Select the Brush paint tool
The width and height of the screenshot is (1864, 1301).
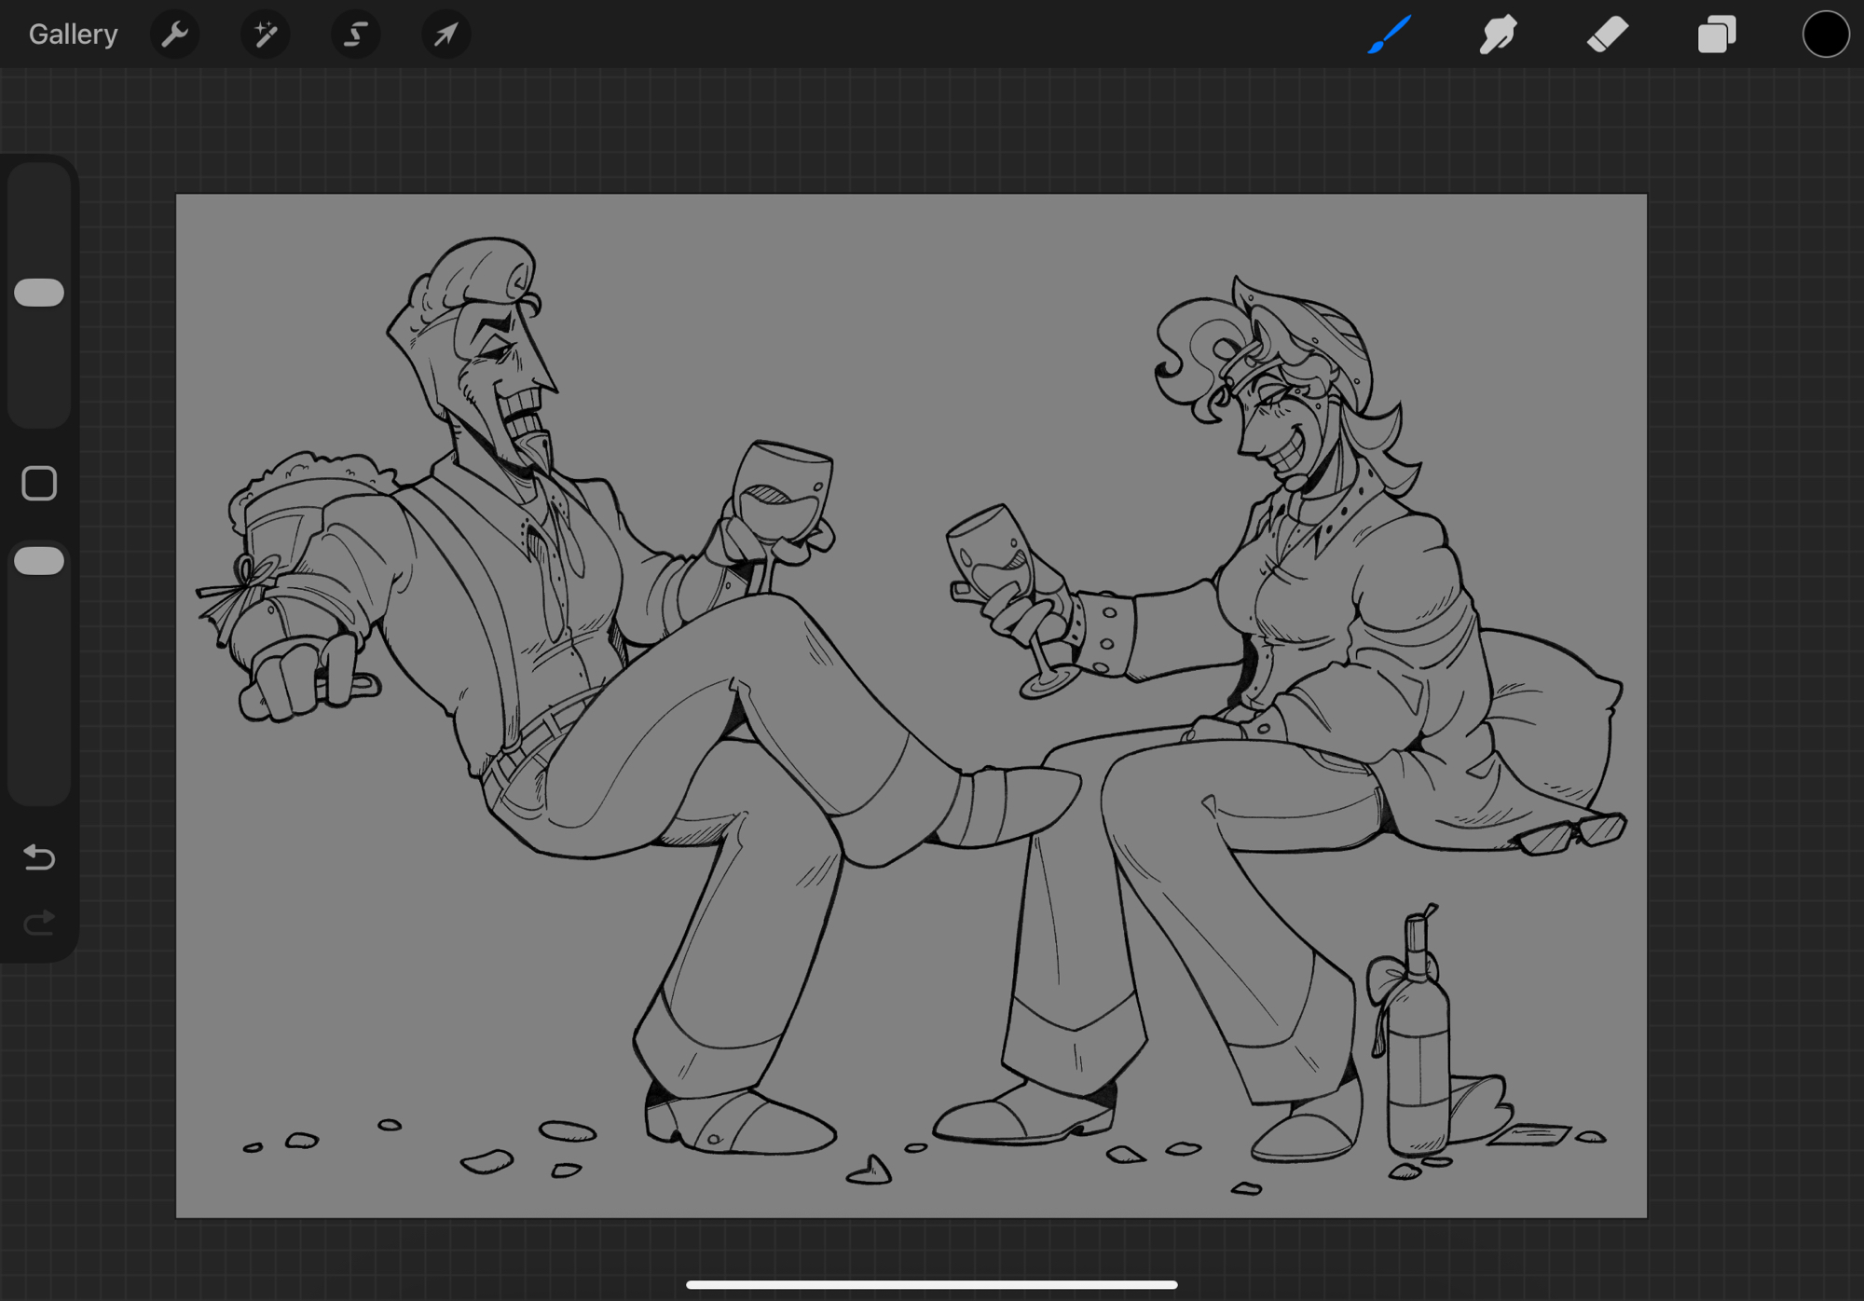click(1389, 34)
